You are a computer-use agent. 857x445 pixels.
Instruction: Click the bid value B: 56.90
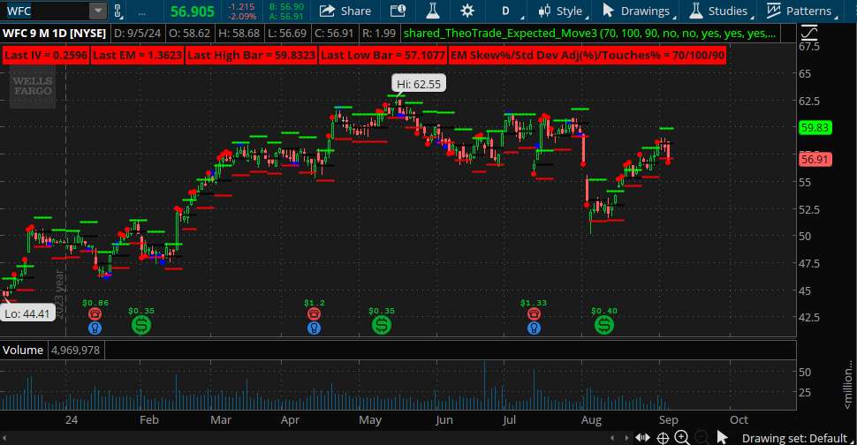(286, 6)
